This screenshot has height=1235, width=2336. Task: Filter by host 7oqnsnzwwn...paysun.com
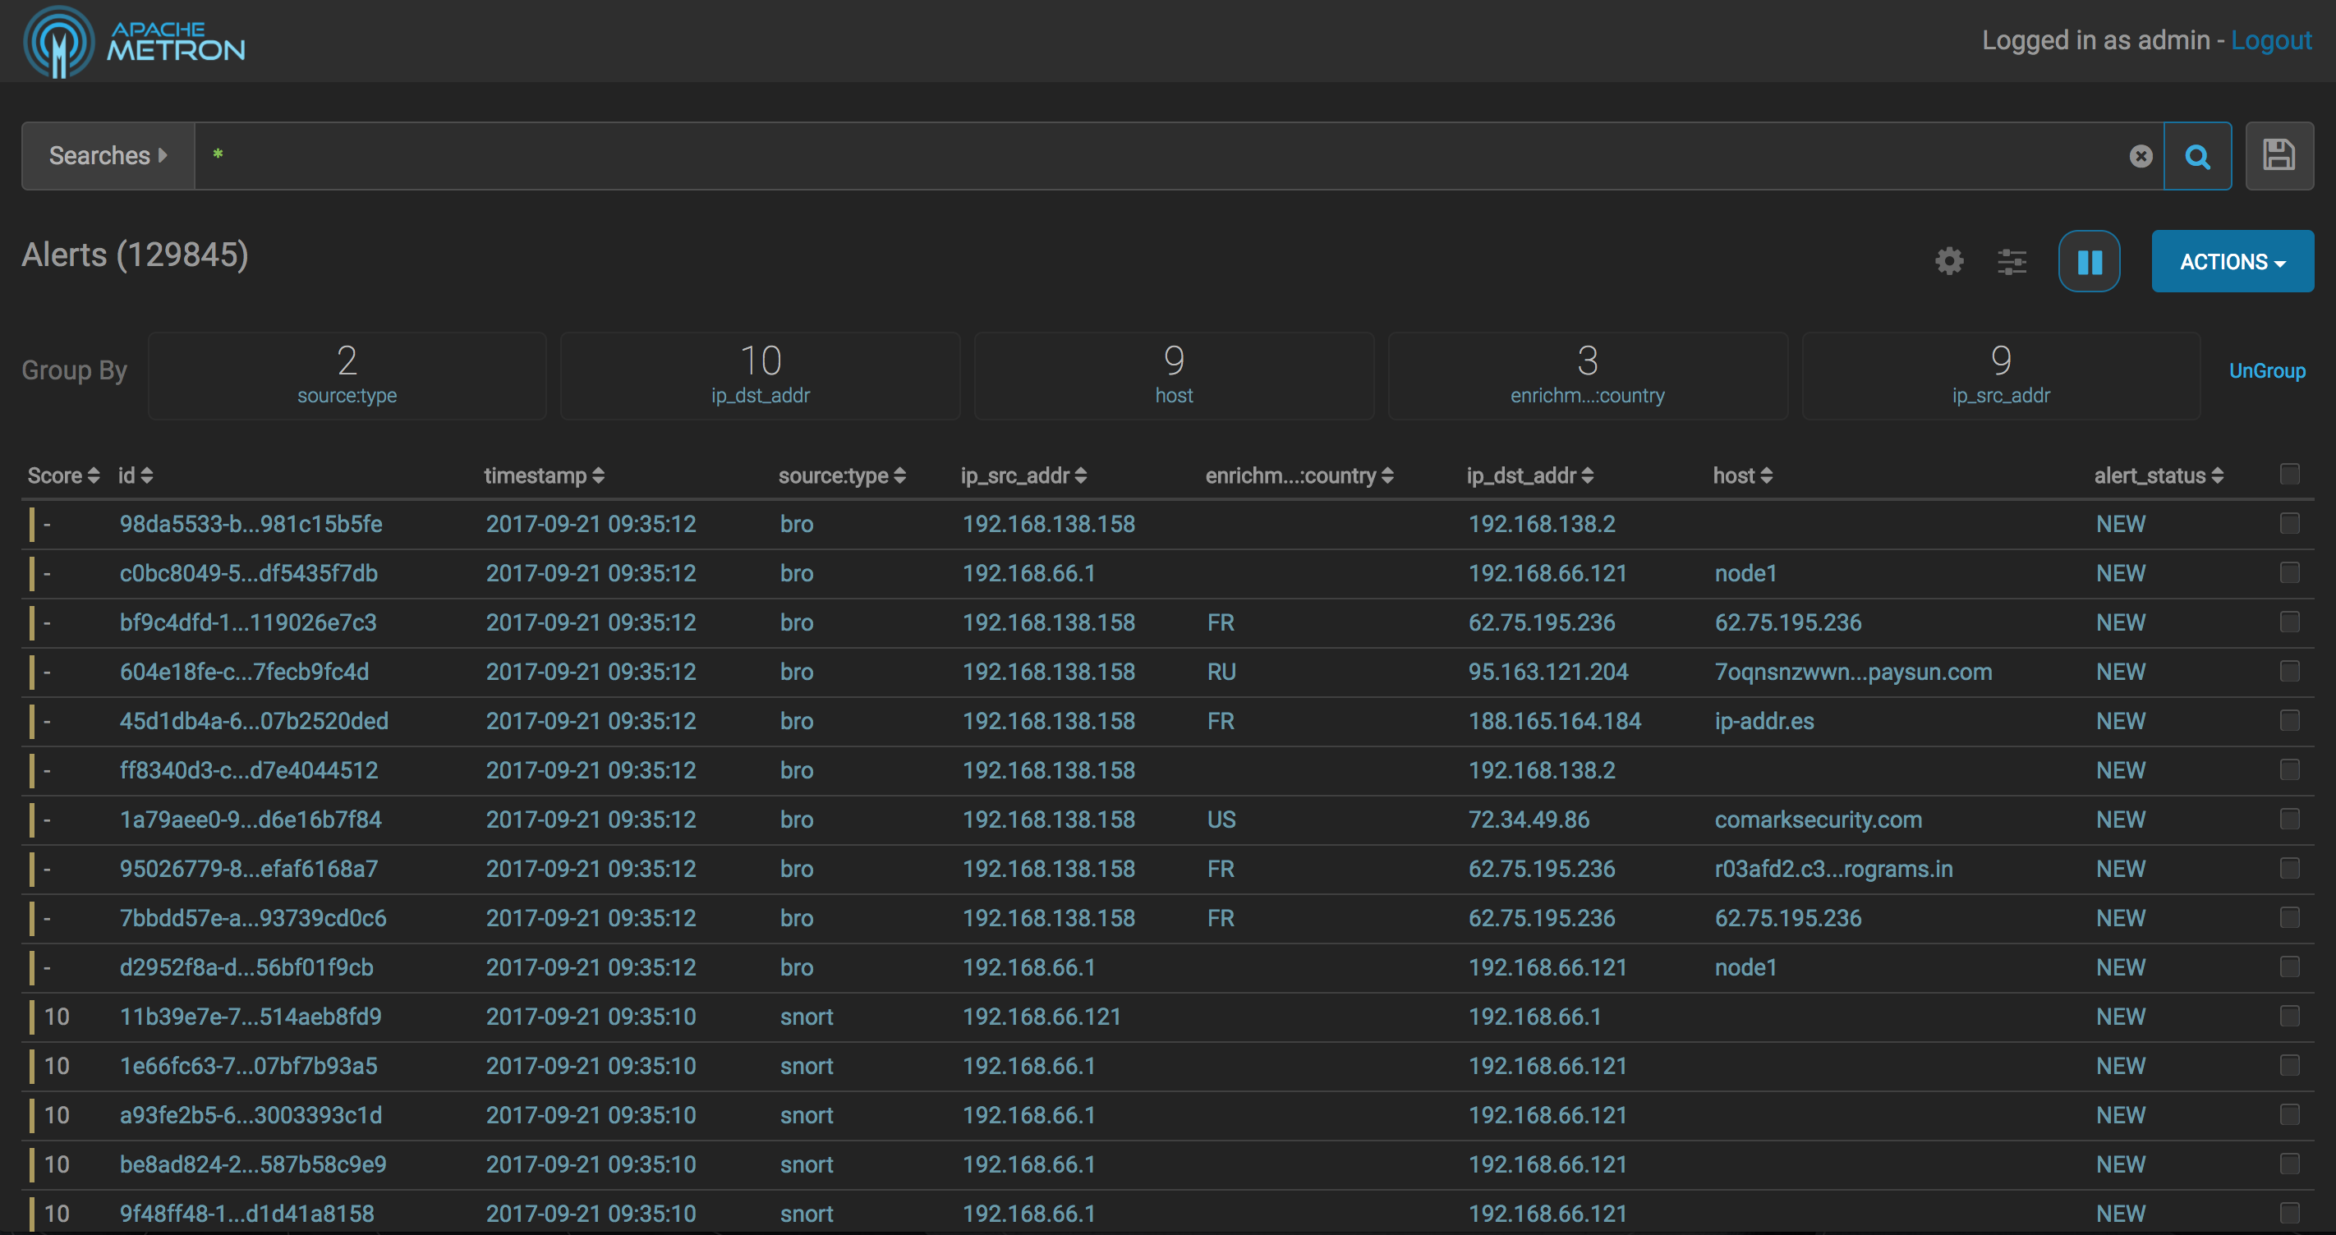pos(1854,672)
